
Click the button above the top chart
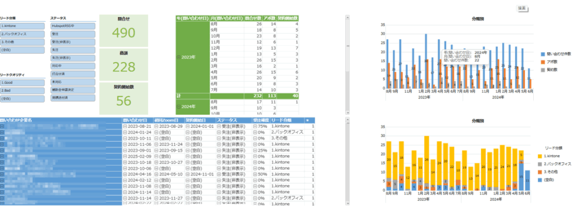tap(522, 8)
